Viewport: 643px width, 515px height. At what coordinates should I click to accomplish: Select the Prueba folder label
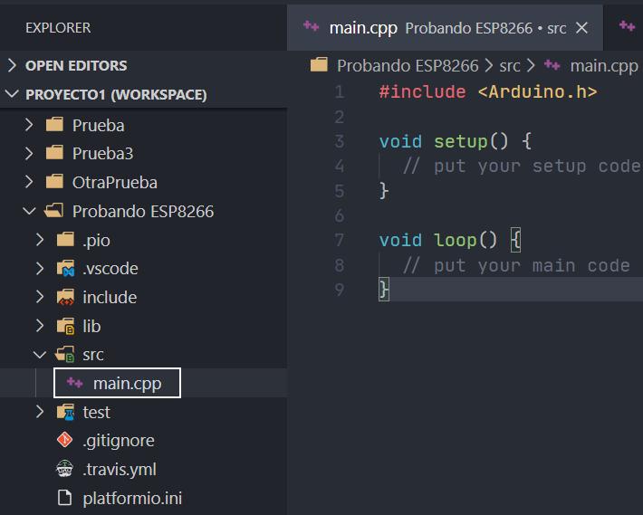point(98,126)
